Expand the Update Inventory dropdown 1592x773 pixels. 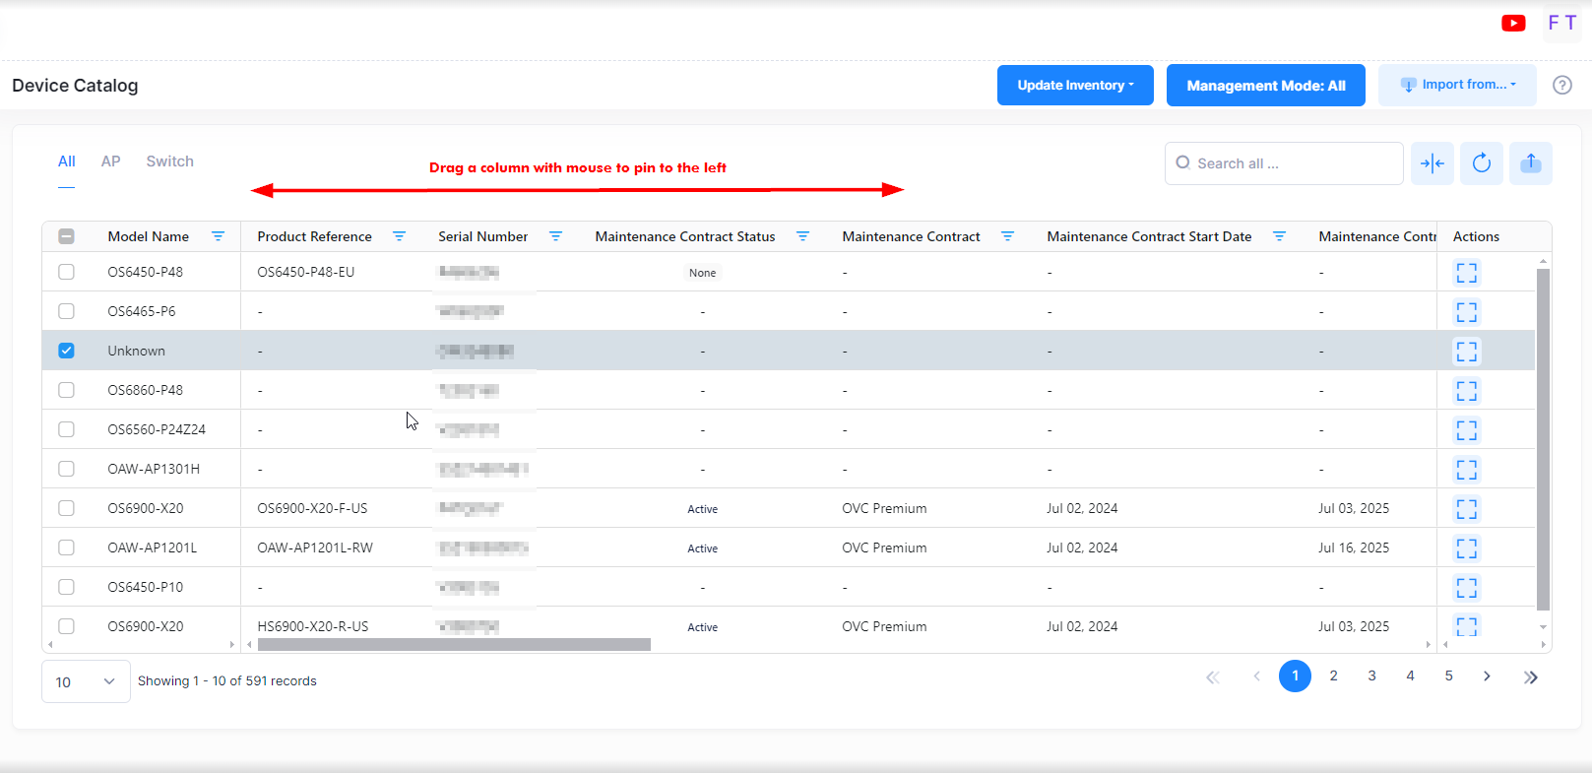(1074, 85)
